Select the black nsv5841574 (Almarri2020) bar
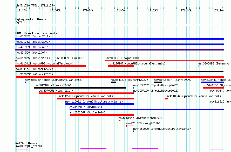The width and height of the screenshot is (231, 152). point(119,71)
